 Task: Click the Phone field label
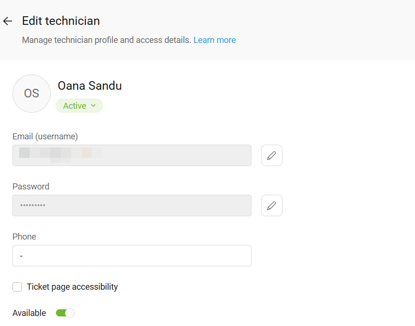24,236
